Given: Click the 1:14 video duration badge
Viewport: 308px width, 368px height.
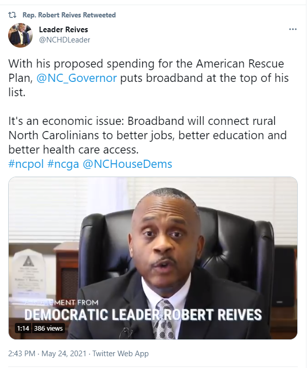Looking at the screenshot, I should click(23, 328).
